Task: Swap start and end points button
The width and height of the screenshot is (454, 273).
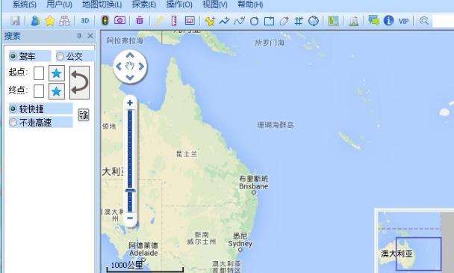Action: point(79,83)
